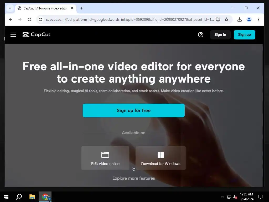Click Explore more features text
The image size is (269, 202).
click(x=134, y=178)
